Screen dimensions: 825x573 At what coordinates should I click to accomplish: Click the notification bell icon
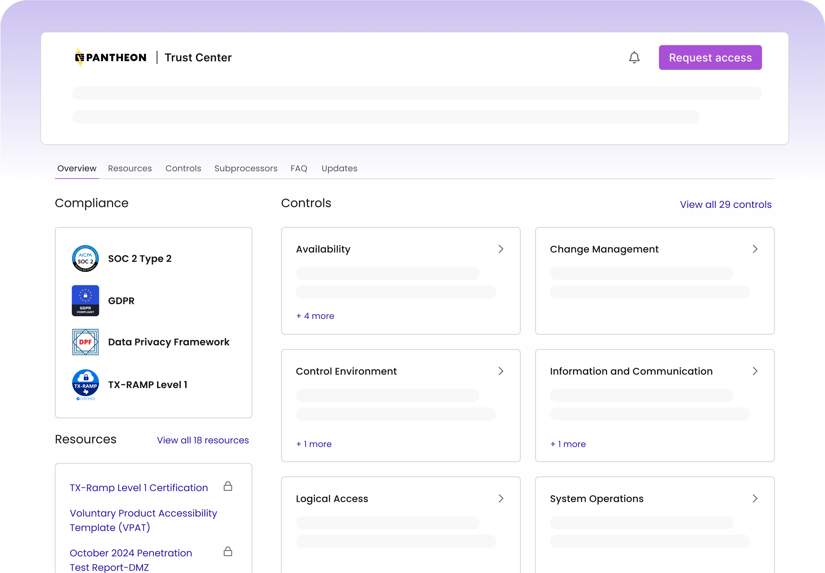coord(634,57)
